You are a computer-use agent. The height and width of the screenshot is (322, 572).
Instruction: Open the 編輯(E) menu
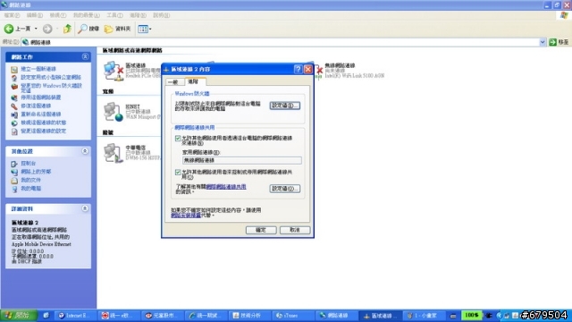[x=35, y=15]
